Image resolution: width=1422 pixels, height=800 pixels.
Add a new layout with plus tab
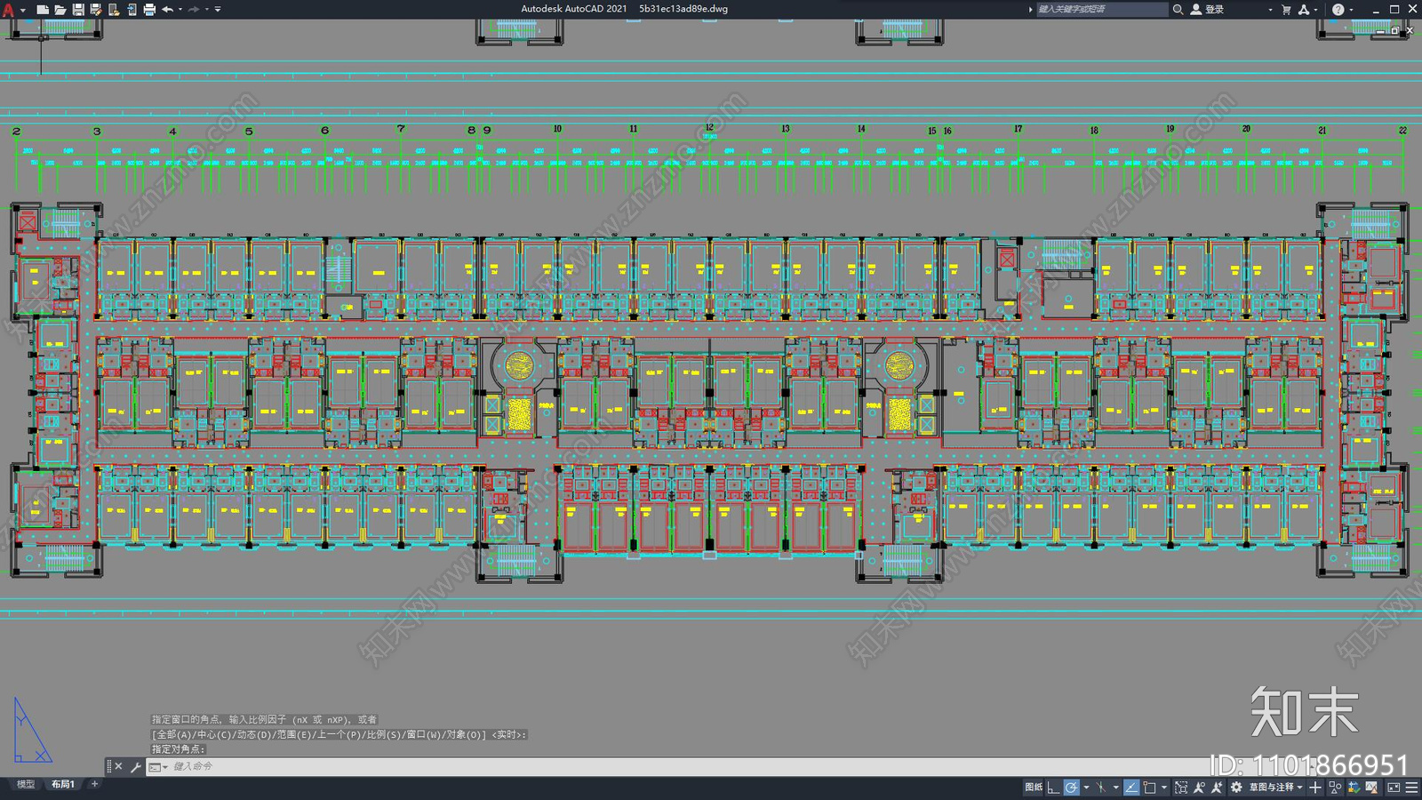point(94,784)
